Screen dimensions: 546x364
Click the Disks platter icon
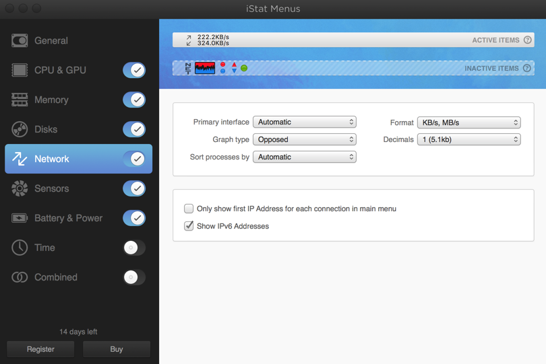(x=20, y=129)
